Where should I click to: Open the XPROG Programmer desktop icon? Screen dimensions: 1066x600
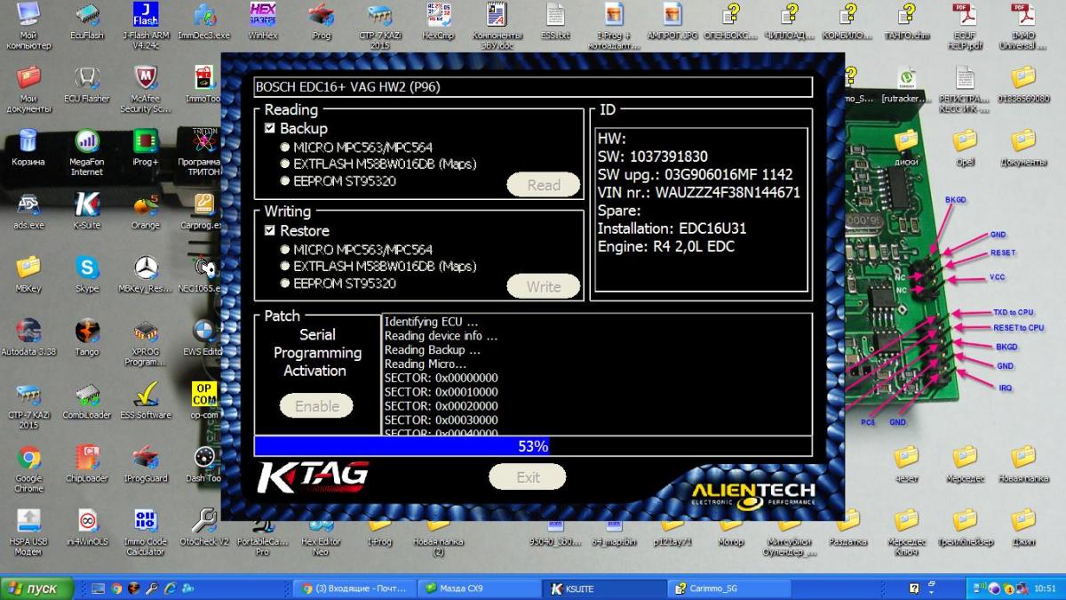[145, 332]
